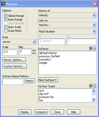This screenshot has width=99, height=117.
Task: Click the Close button at bottom
Action: 57,112
